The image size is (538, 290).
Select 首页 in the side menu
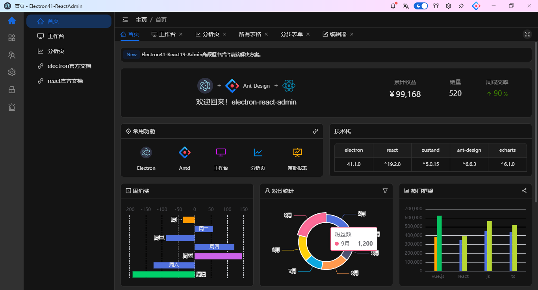coord(69,21)
